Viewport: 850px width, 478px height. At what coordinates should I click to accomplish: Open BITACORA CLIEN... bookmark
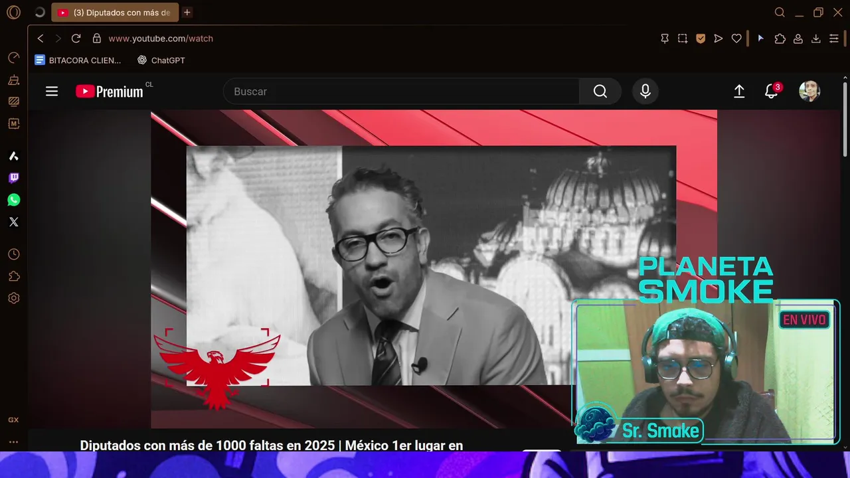78,60
